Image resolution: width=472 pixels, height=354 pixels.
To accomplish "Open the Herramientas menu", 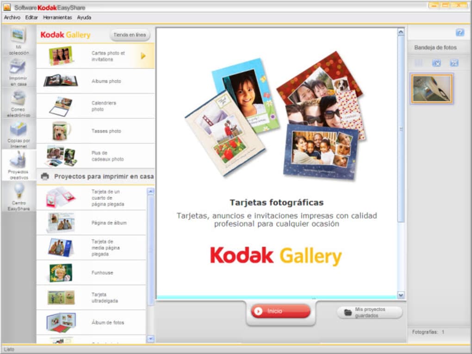I will (57, 18).
